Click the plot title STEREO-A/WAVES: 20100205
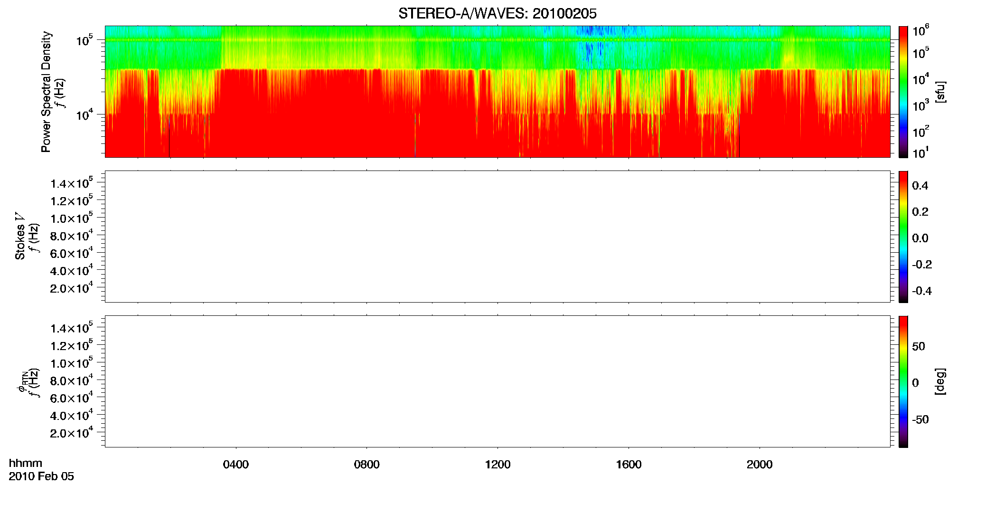995x513 pixels. (497, 13)
